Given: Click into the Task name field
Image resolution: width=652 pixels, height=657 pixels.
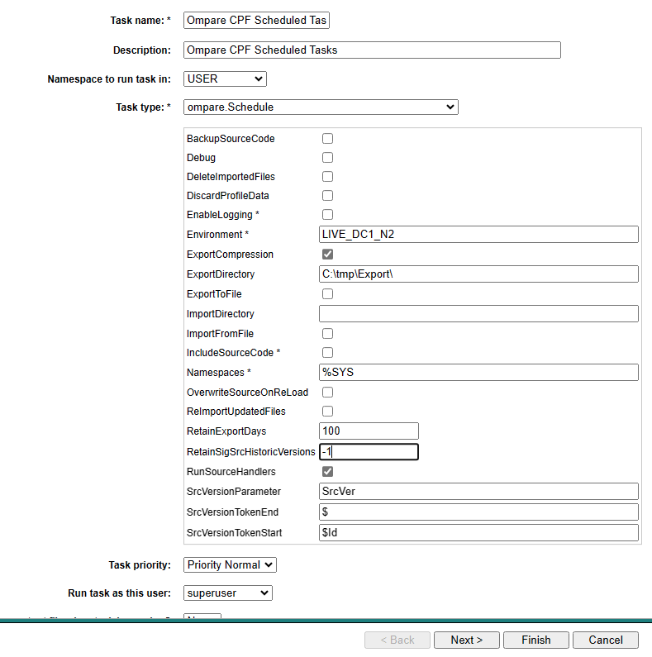Looking at the screenshot, I should [x=256, y=20].
